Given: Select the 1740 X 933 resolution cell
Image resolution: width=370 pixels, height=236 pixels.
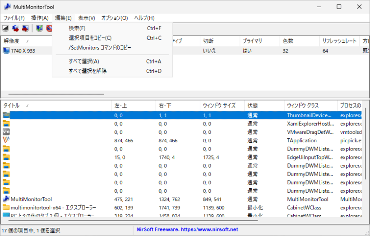Looking at the screenshot, I should click(x=23, y=51).
